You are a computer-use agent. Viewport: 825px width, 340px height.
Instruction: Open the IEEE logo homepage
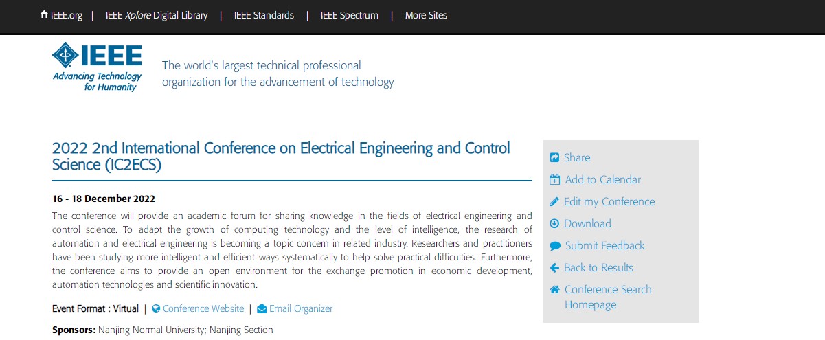coord(98,67)
